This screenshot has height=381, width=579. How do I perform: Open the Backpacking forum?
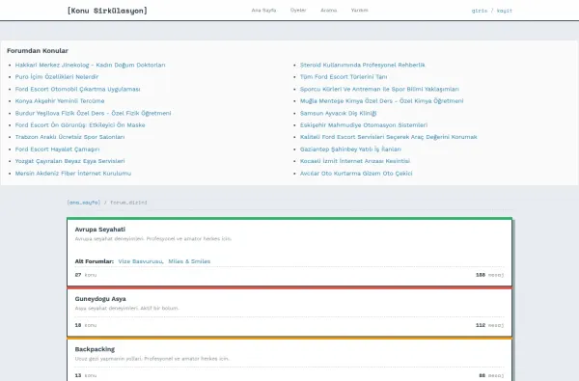[x=95, y=349]
